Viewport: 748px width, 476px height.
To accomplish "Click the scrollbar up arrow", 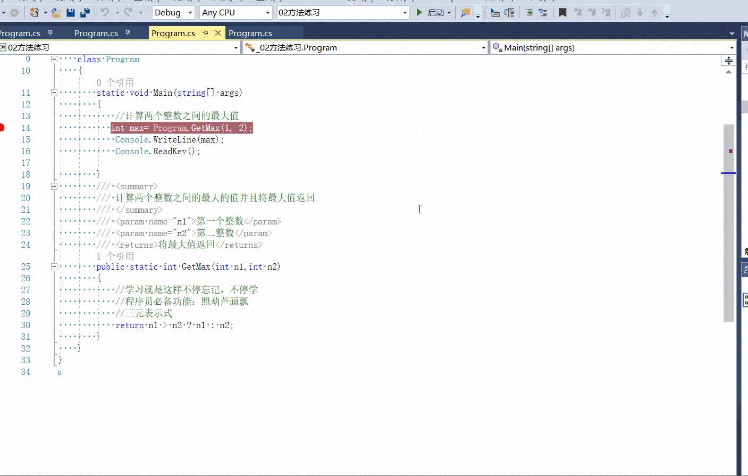I will [x=729, y=72].
